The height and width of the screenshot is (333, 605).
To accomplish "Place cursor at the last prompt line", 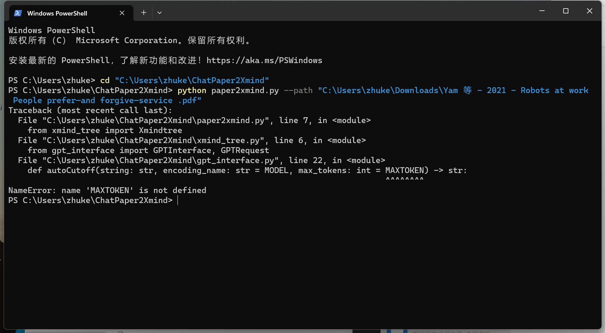I will point(93,200).
